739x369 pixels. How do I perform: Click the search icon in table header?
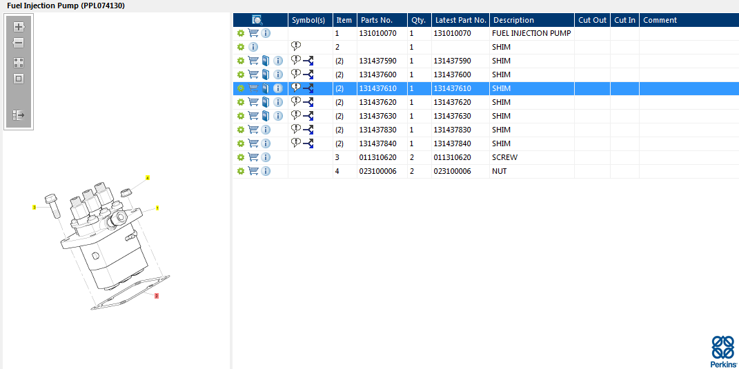click(257, 20)
